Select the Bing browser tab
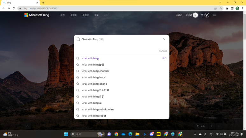 (20, 3)
